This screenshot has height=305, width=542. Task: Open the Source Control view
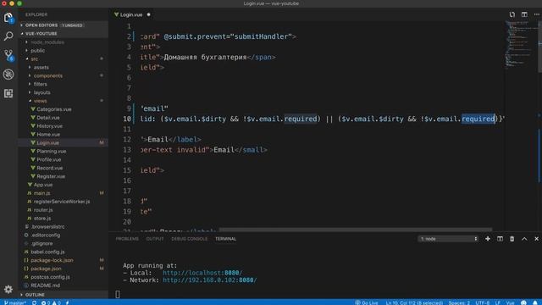8,55
